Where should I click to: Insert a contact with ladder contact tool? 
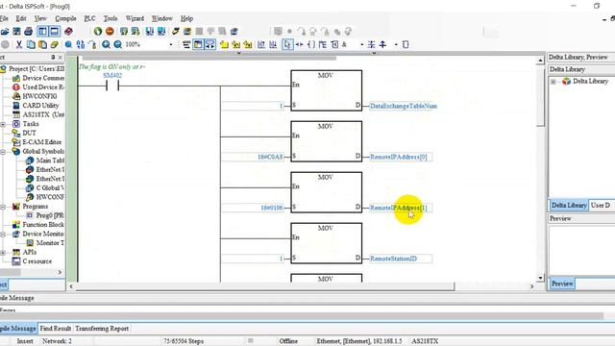coord(299,45)
